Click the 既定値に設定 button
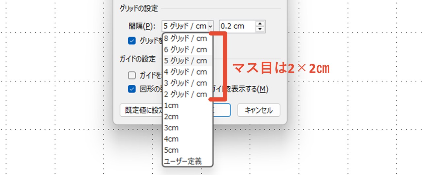Screen dimensions: 422x175 (141, 110)
